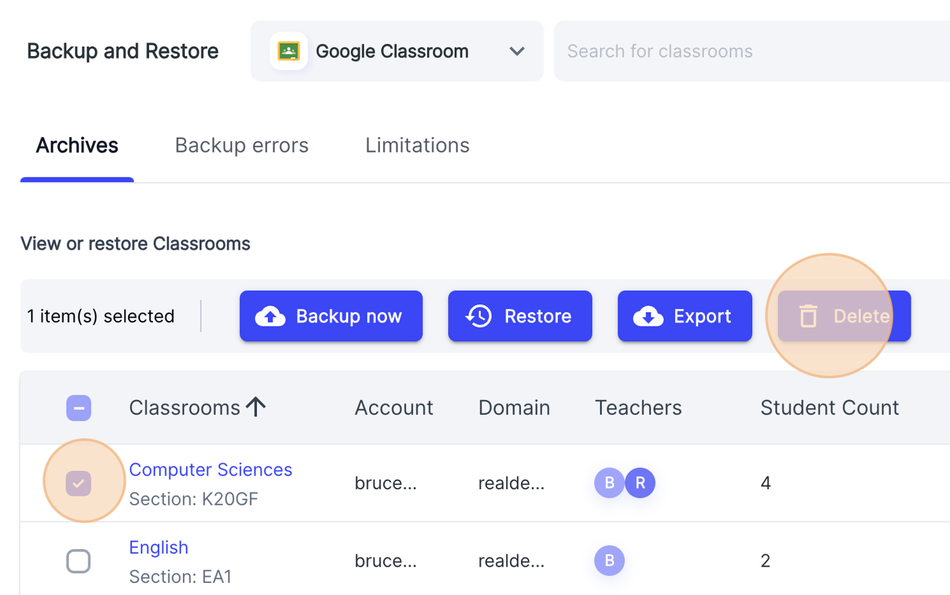Click teacher avatar B for English class
950x595 pixels.
click(609, 561)
